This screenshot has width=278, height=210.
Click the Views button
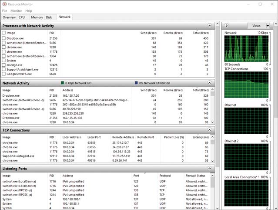click(256, 26)
